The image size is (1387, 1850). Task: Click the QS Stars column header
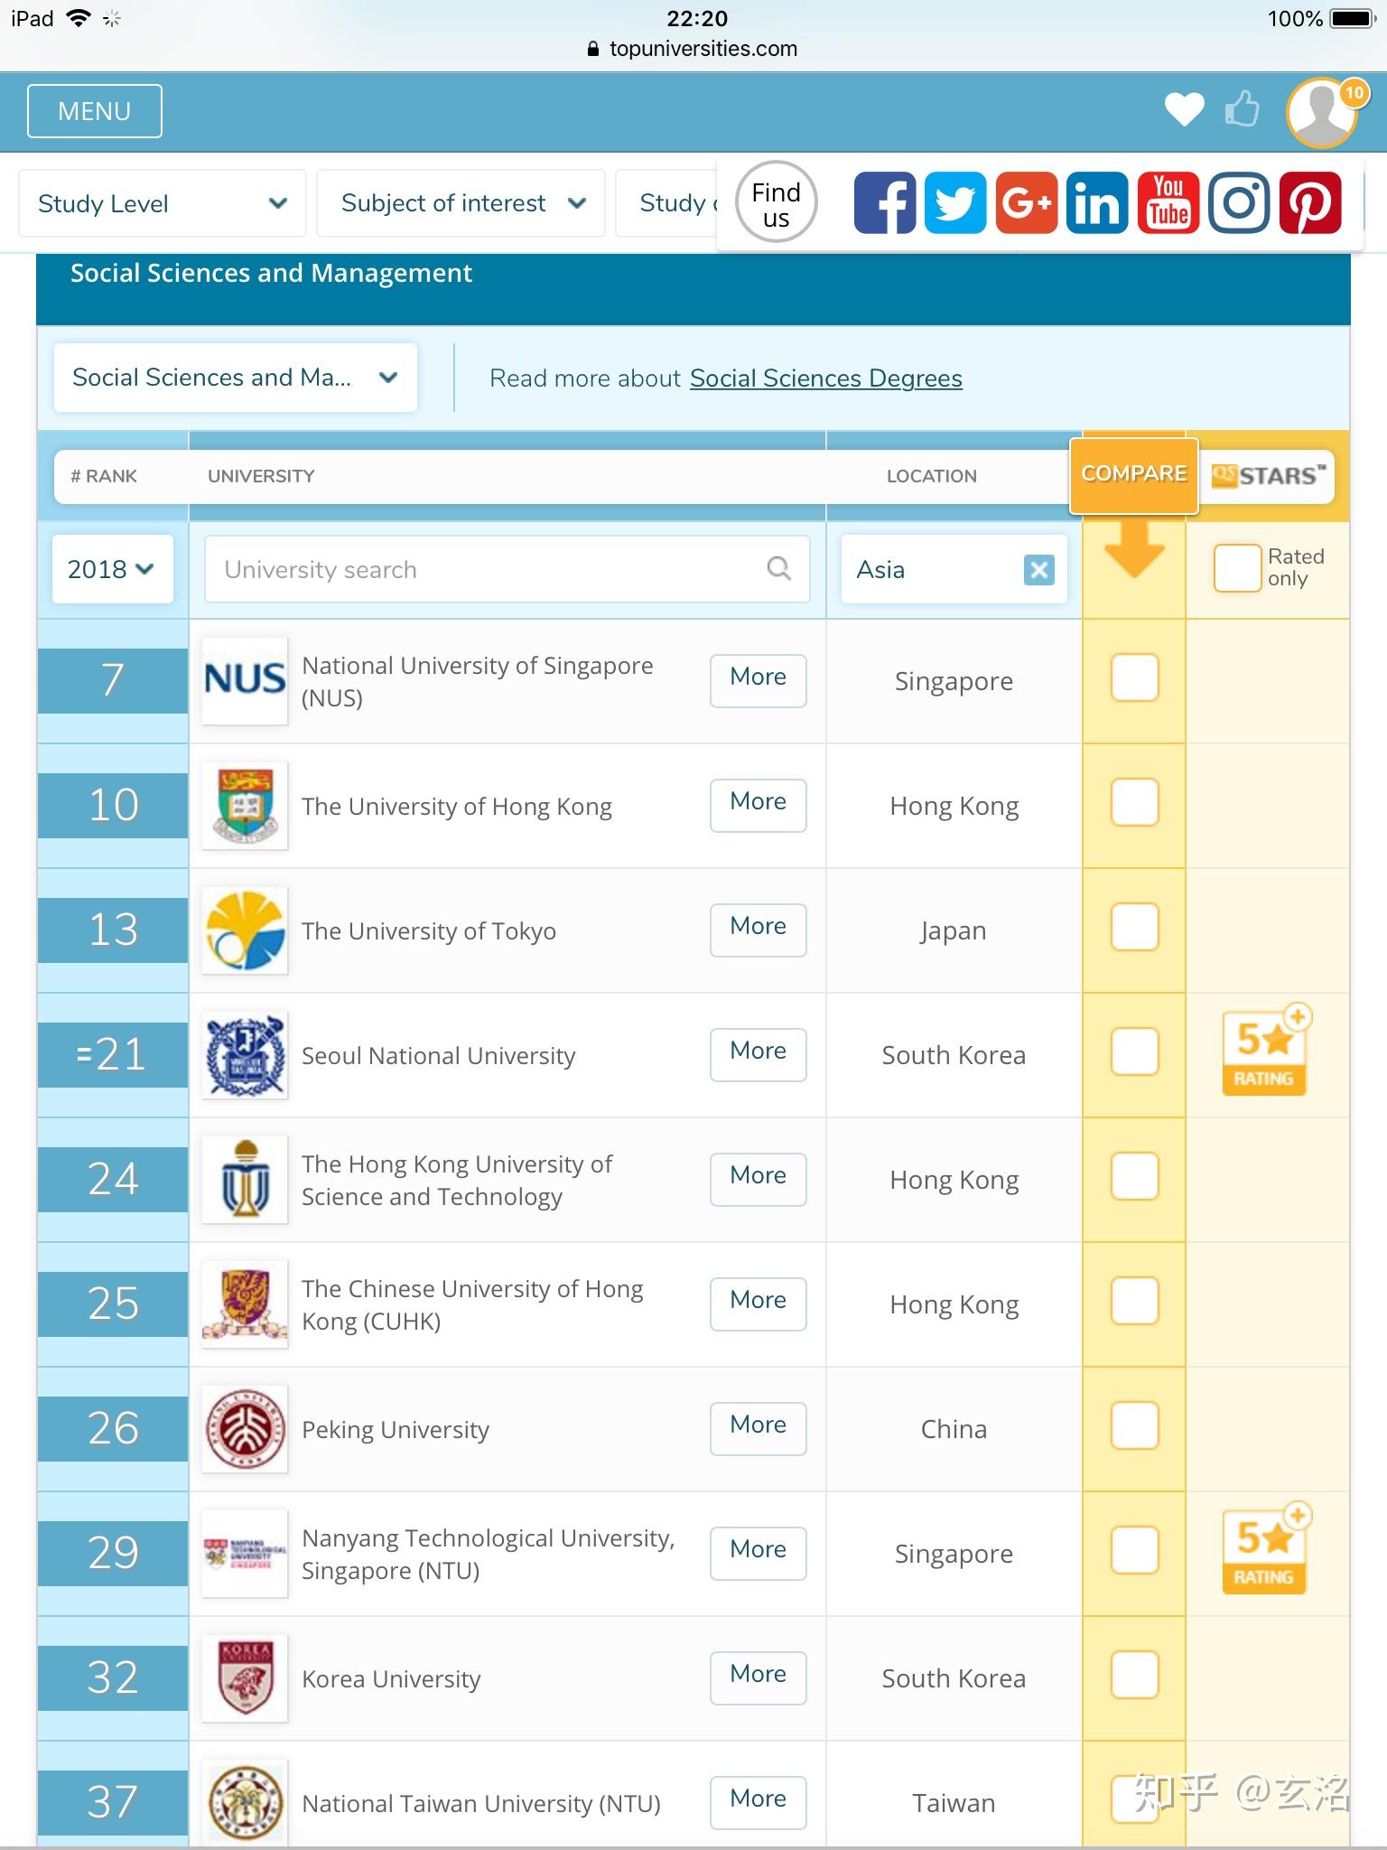tap(1268, 475)
